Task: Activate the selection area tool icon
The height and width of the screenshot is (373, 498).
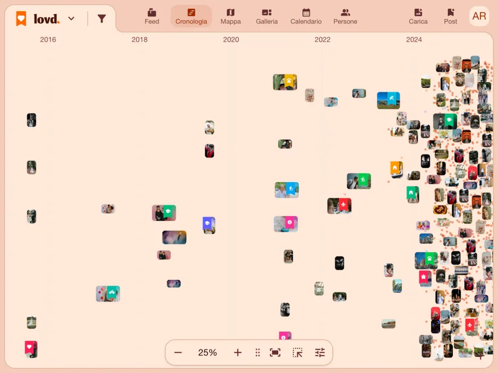Action: [x=298, y=353]
